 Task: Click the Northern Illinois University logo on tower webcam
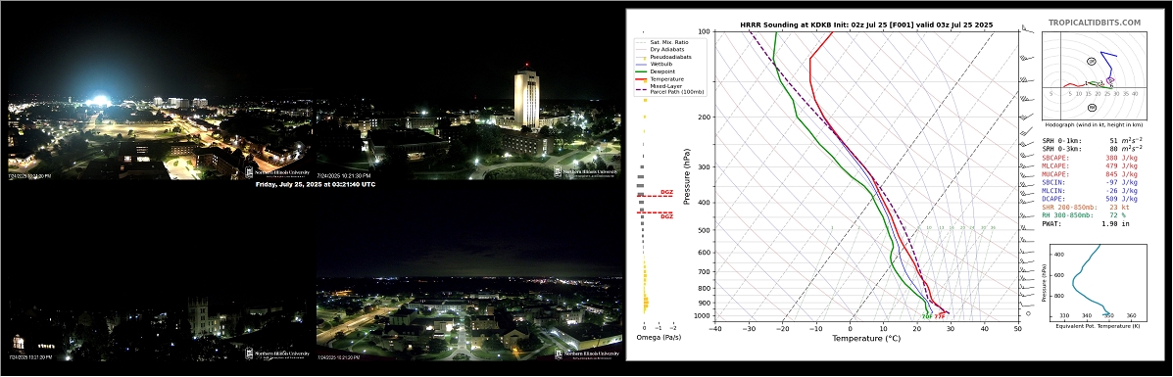click(x=586, y=171)
